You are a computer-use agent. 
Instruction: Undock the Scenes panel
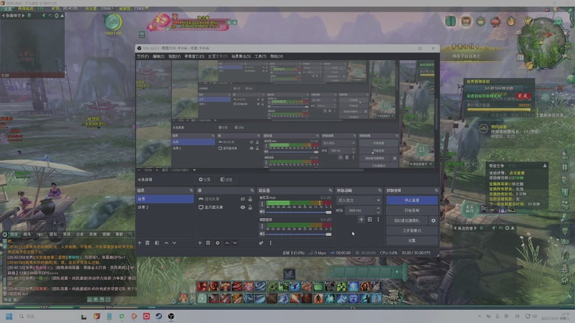click(x=191, y=190)
